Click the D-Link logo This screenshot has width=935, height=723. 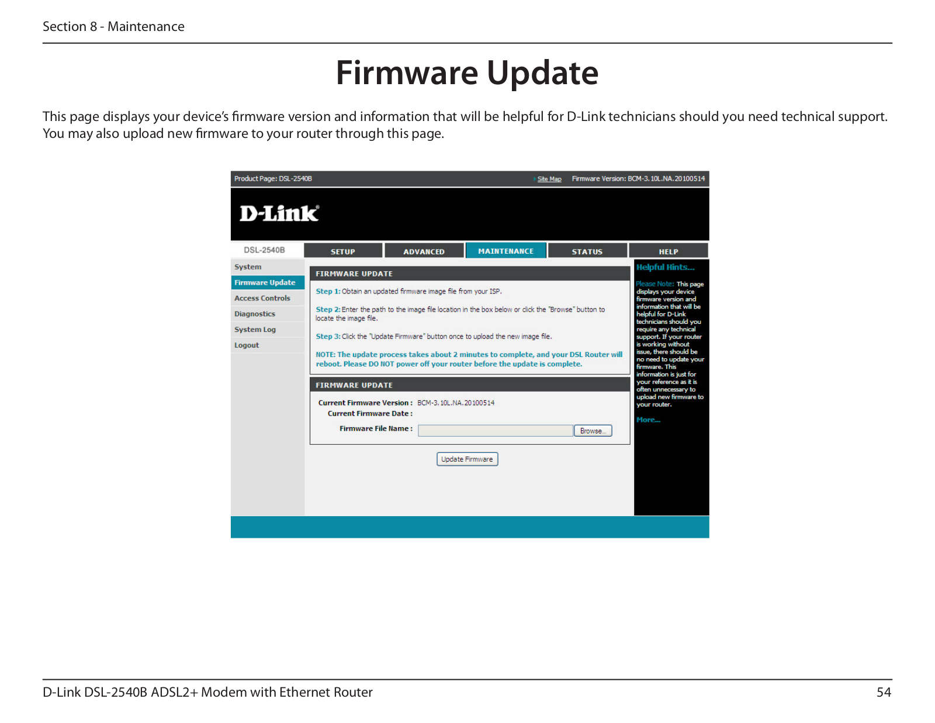coord(279,214)
